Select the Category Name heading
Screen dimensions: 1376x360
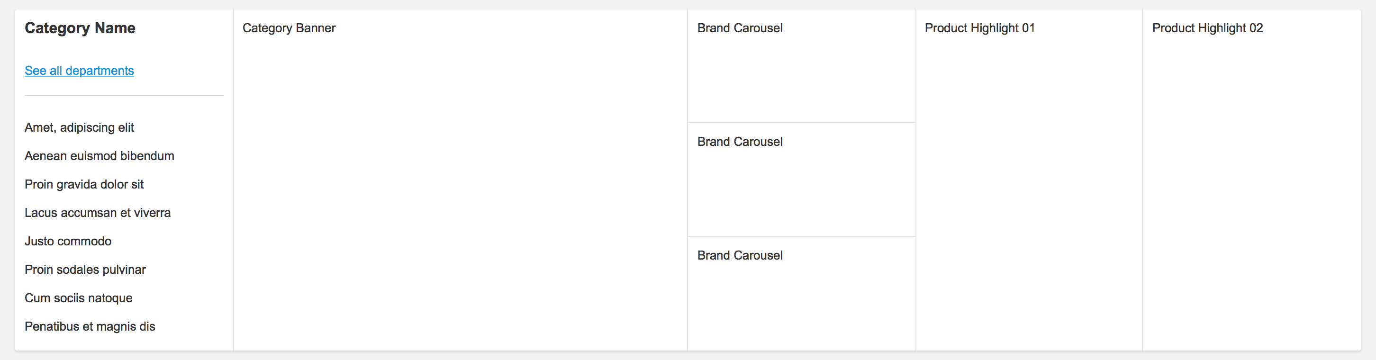click(x=80, y=28)
